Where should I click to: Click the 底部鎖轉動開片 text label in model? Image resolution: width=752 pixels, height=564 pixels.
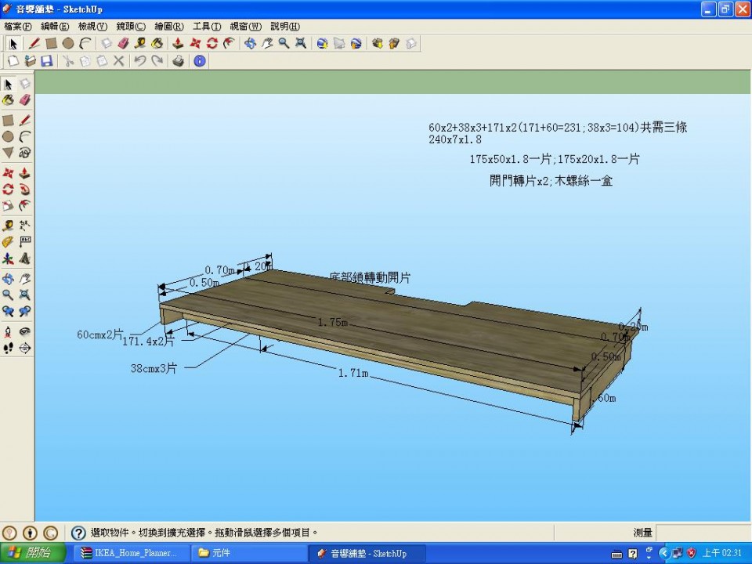370,277
